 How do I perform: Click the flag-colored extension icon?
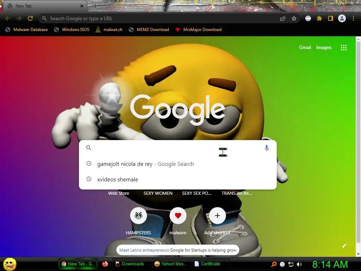(308, 18)
